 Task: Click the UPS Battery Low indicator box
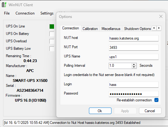point(52,49)
